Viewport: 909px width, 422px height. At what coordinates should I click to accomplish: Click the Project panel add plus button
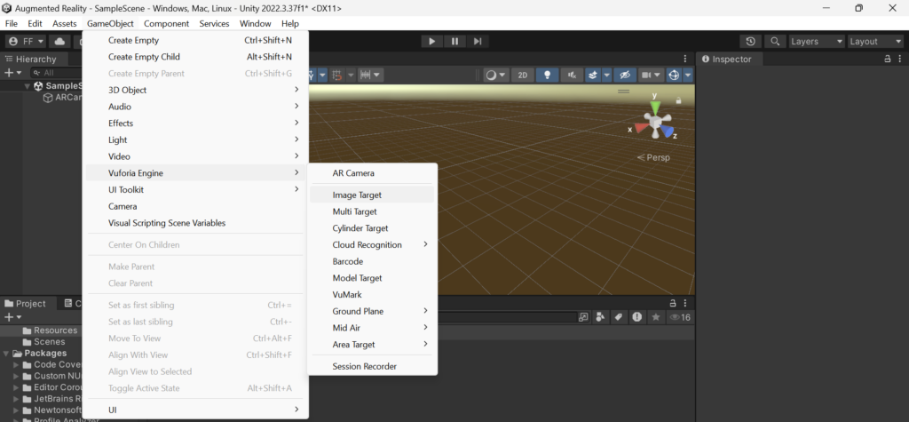tap(9, 317)
